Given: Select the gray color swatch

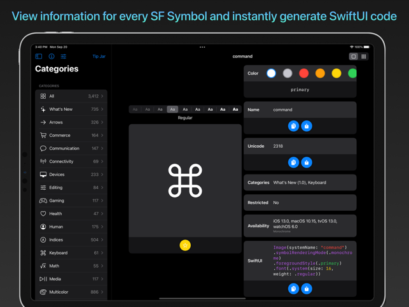Looking at the screenshot, I should click(x=288, y=73).
